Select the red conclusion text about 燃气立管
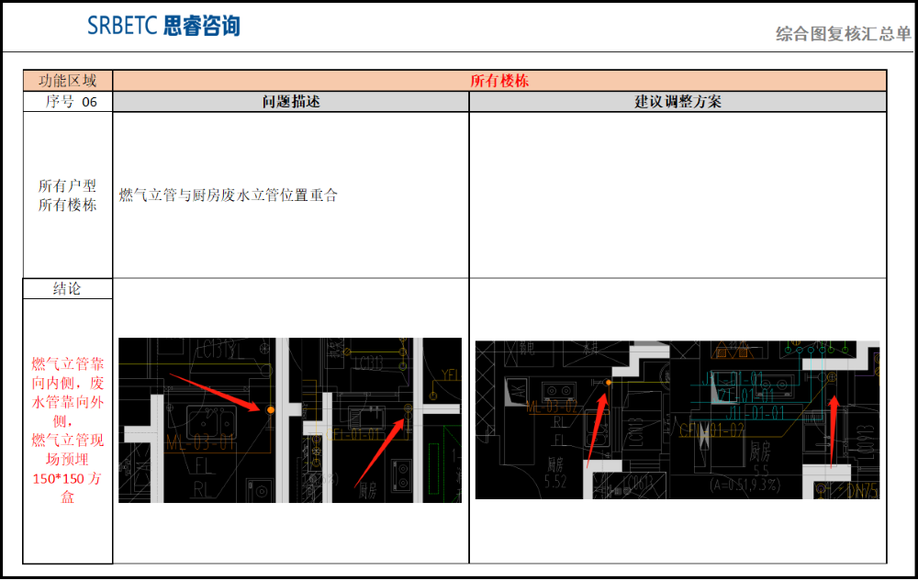The width and height of the screenshot is (918, 580). (x=68, y=430)
